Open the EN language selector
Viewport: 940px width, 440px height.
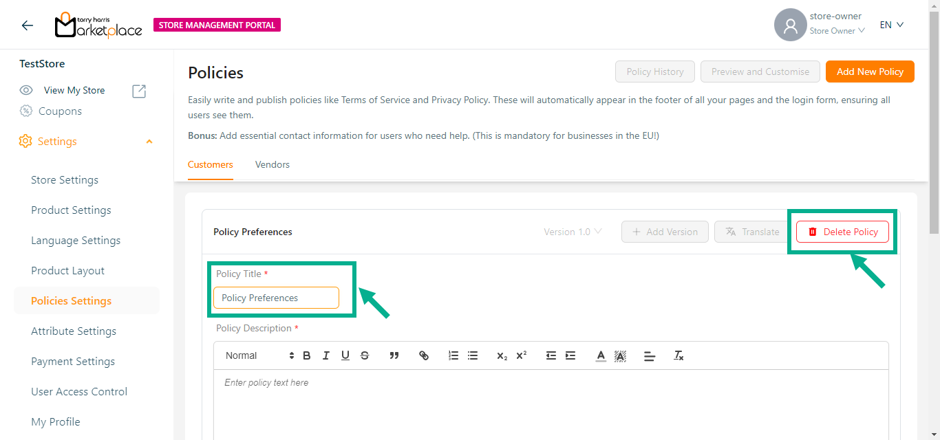pos(891,25)
